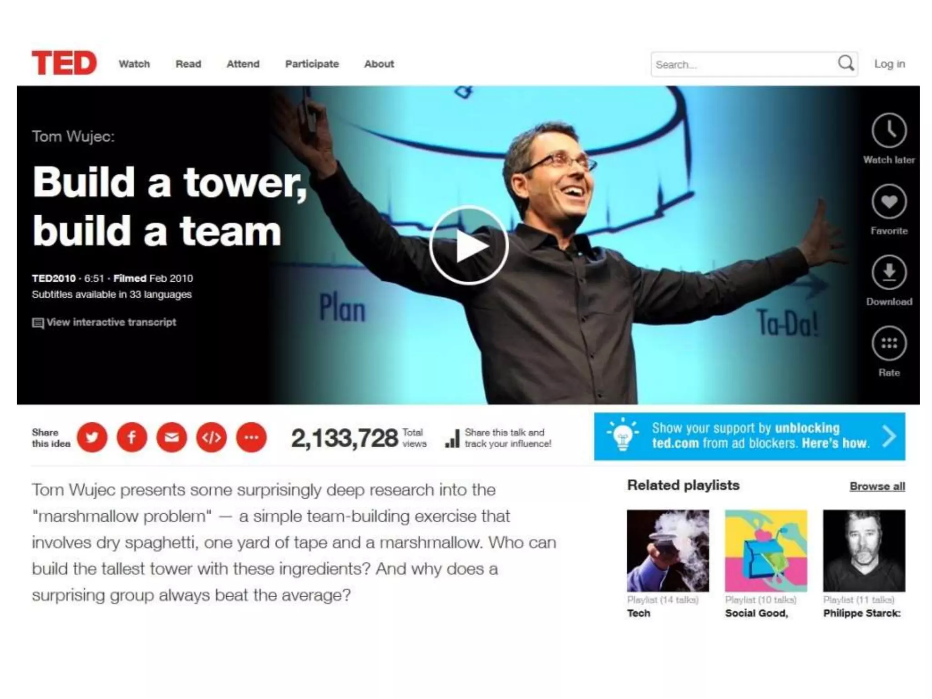This screenshot has width=932, height=699.
Task: Click the Watch later clock icon
Action: 889,131
